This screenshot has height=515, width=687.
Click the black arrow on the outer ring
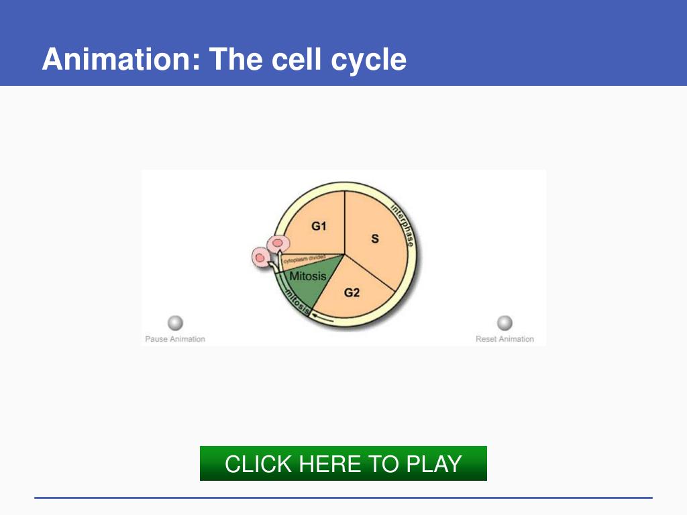(323, 317)
